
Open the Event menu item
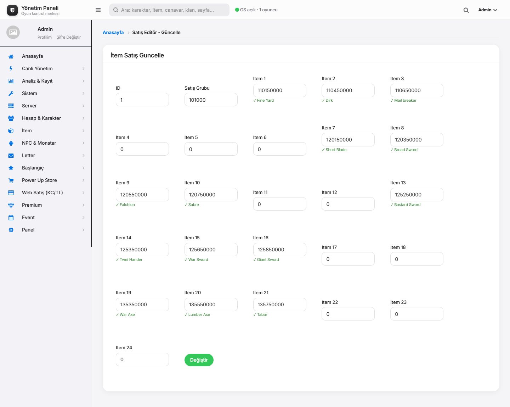pyautogui.click(x=46, y=218)
